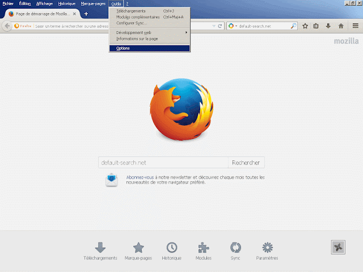Choose Informations sur la page
Screen dimensions: 363x272
point(150,39)
